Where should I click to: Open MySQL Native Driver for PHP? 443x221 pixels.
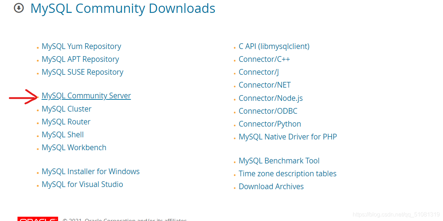(288, 137)
